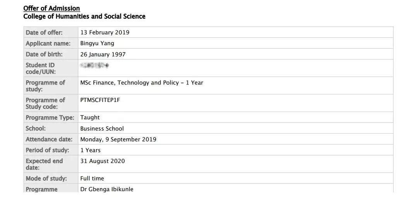
Task: Click the 'Attendance date:' row label
Action: tap(49, 139)
